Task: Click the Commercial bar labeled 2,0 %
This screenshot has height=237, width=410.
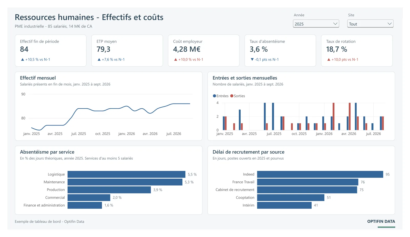Action: [x=89, y=198]
